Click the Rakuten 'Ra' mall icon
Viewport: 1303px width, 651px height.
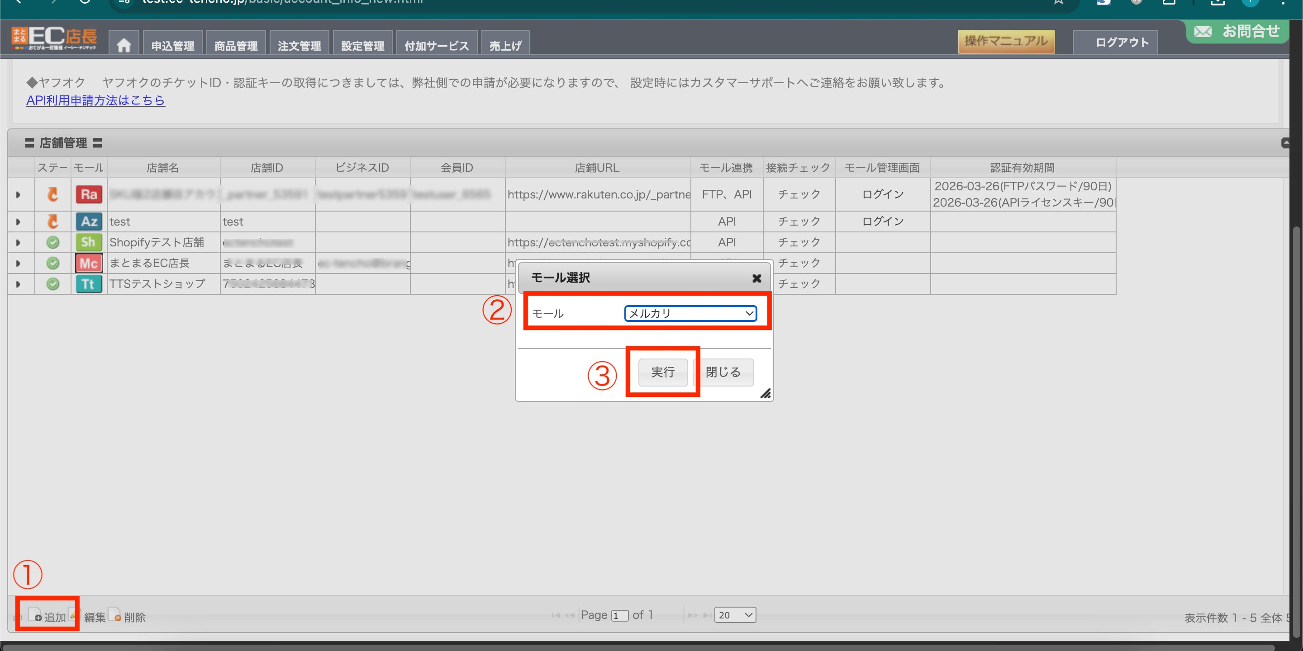tap(89, 194)
